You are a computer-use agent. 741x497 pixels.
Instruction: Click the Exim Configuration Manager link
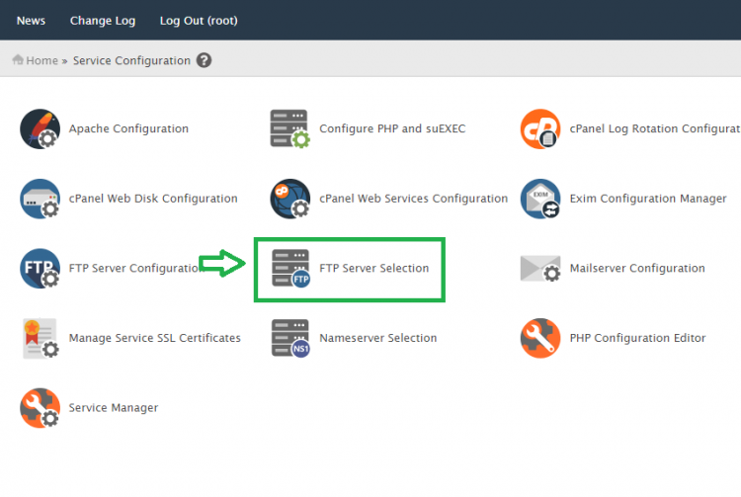648,199
